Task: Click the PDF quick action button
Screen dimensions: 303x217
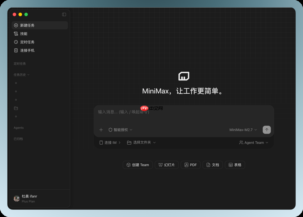Action: click(x=190, y=165)
